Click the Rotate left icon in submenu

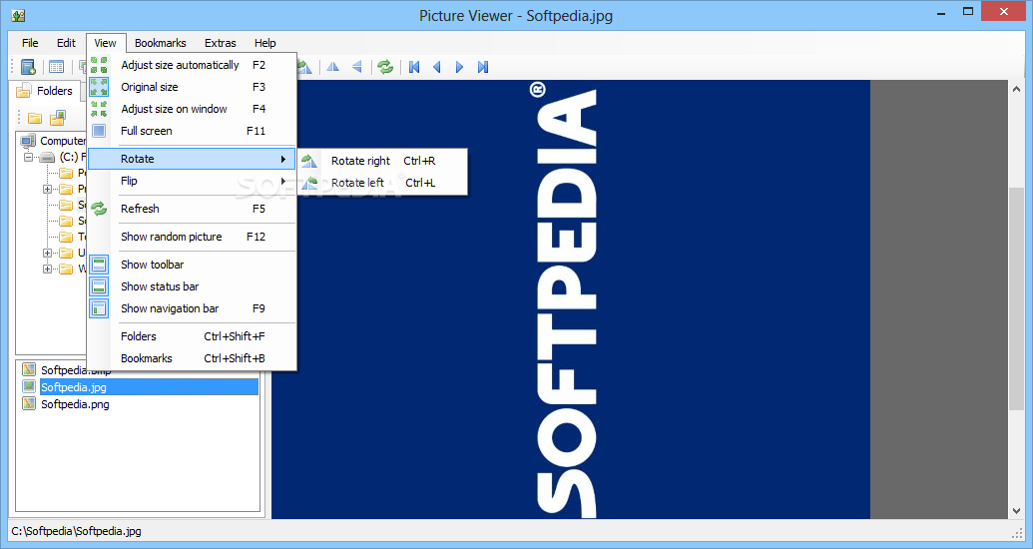tap(309, 183)
